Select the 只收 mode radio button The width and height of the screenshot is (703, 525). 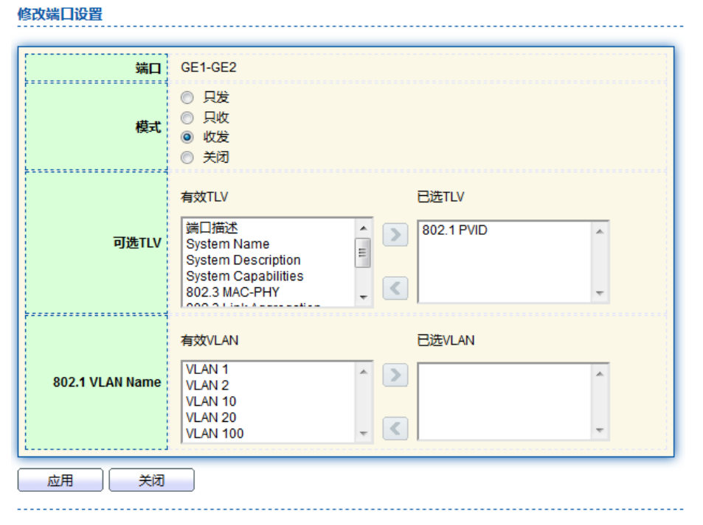[x=187, y=117]
